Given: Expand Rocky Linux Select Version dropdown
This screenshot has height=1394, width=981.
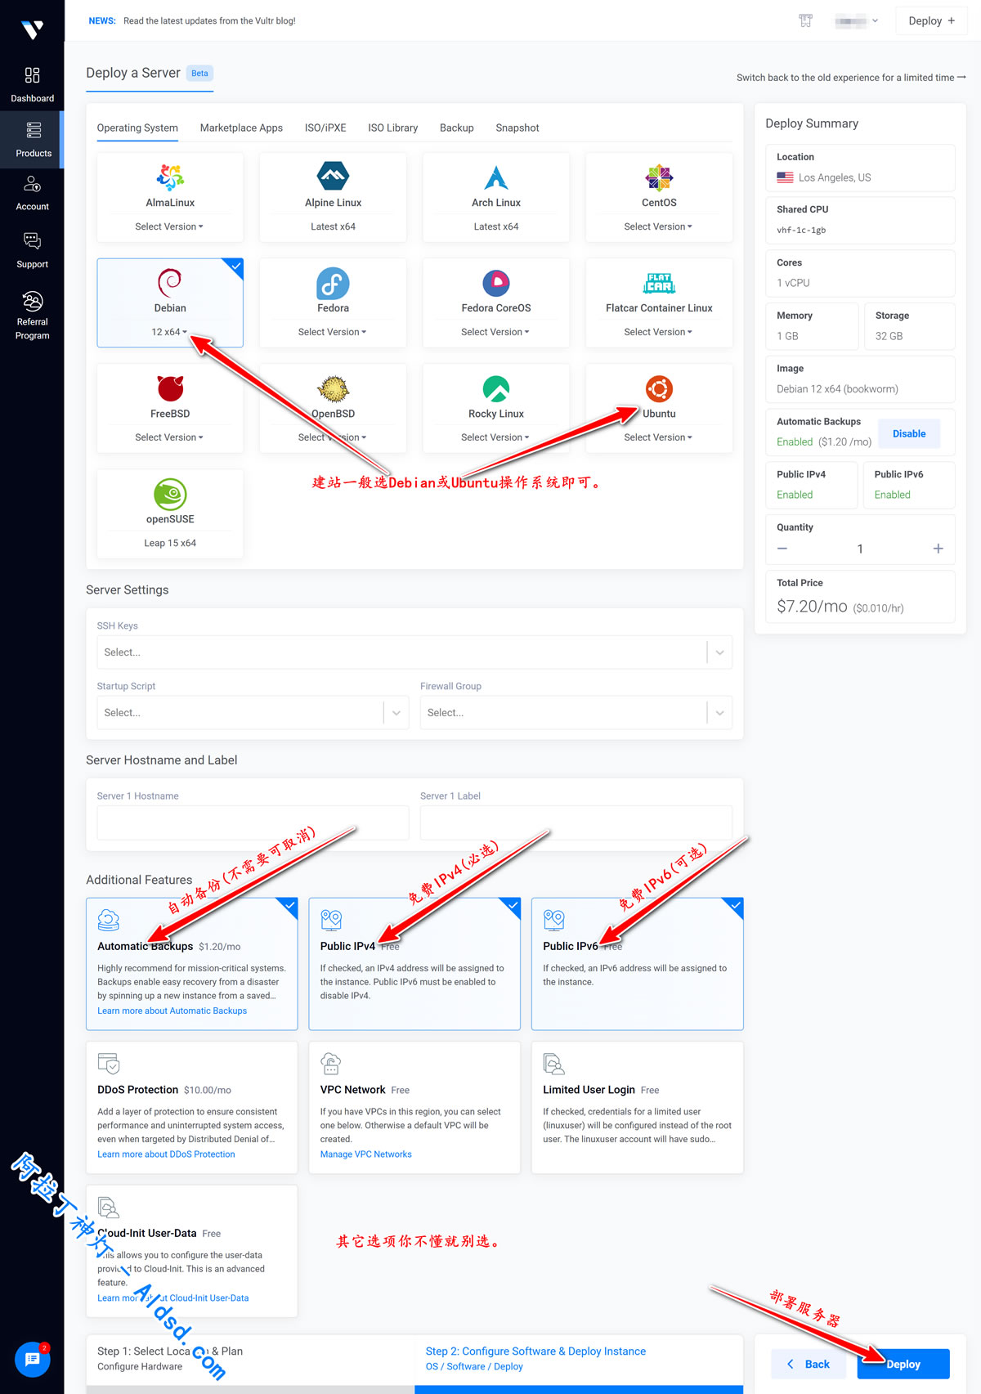Looking at the screenshot, I should tap(495, 437).
